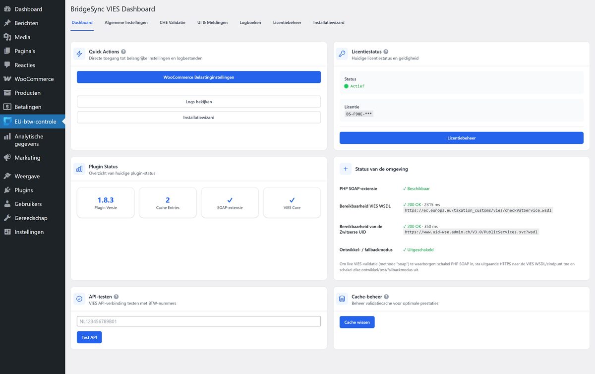Click the BTW-nummer input field
Screen dimensions: 595x374
[198, 321]
